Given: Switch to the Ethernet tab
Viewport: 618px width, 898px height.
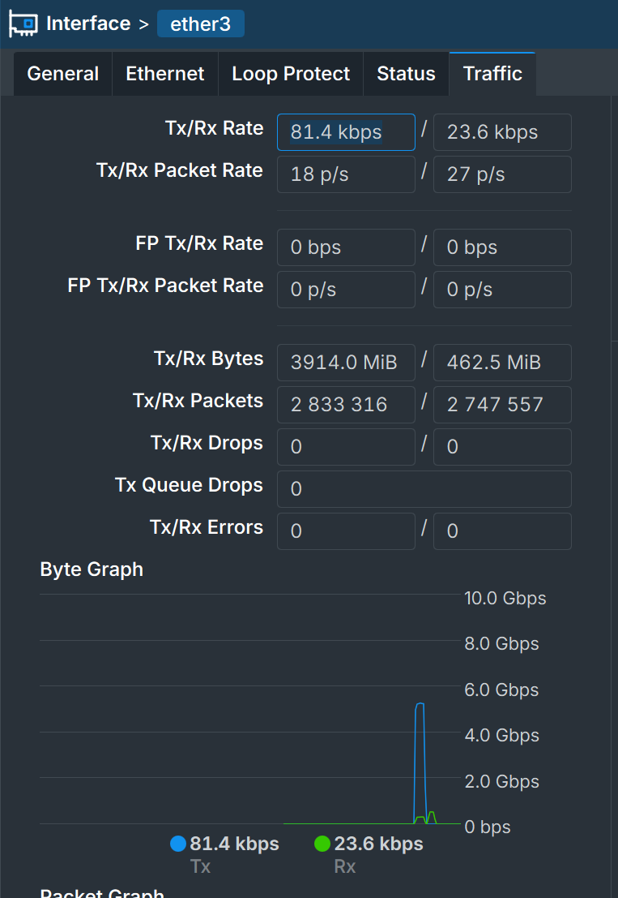Looking at the screenshot, I should click(x=165, y=74).
